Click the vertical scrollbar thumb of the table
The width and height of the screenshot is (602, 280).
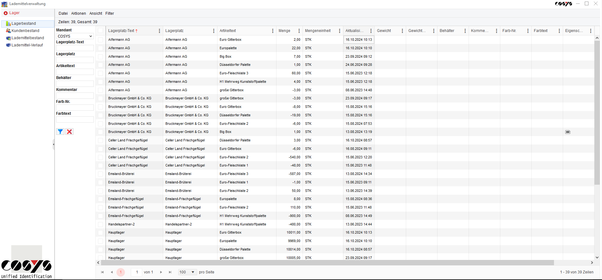click(597, 113)
